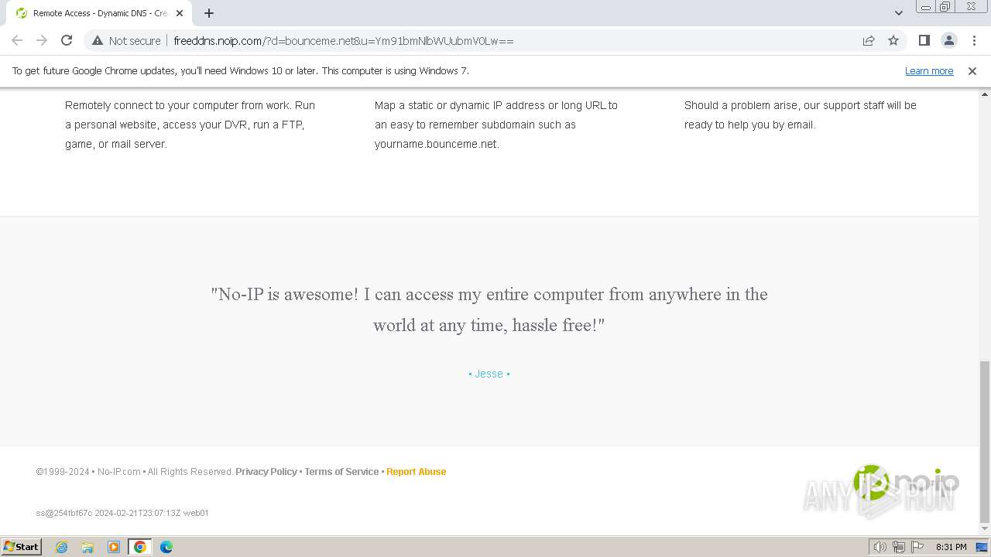The image size is (991, 557).
Task: Click the "No-IP is awesome!" quote text
Action: pyautogui.click(x=489, y=309)
